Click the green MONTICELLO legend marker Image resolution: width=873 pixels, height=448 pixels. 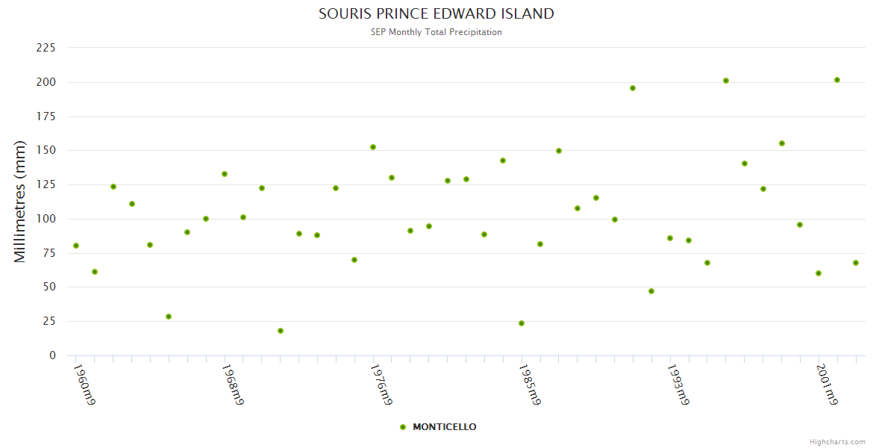tap(403, 427)
